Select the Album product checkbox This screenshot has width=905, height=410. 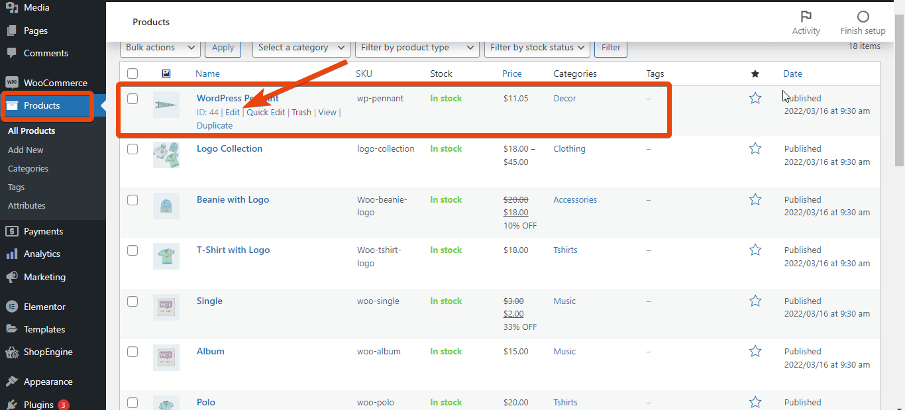click(x=133, y=352)
